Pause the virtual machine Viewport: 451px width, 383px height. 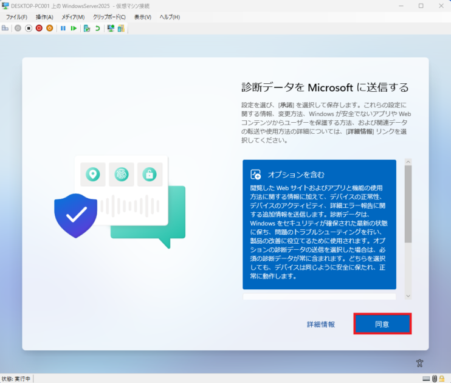tap(63, 28)
